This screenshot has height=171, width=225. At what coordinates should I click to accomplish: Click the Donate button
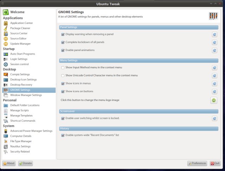click(25, 163)
